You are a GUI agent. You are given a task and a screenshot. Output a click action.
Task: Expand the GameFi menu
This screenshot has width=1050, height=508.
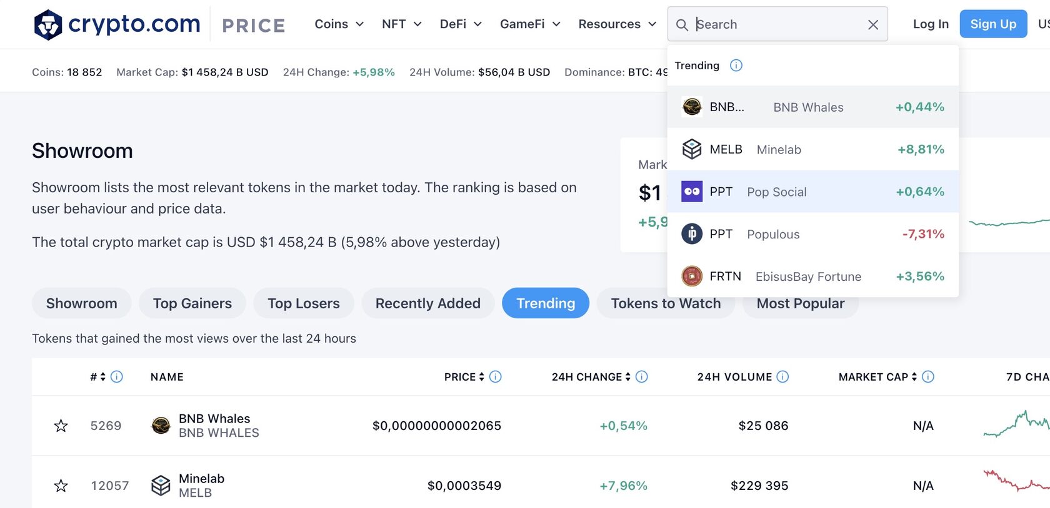point(530,24)
